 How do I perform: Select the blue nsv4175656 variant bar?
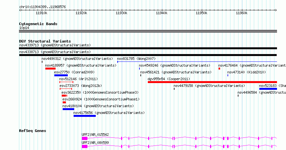pyautogui.click(x=85, y=116)
